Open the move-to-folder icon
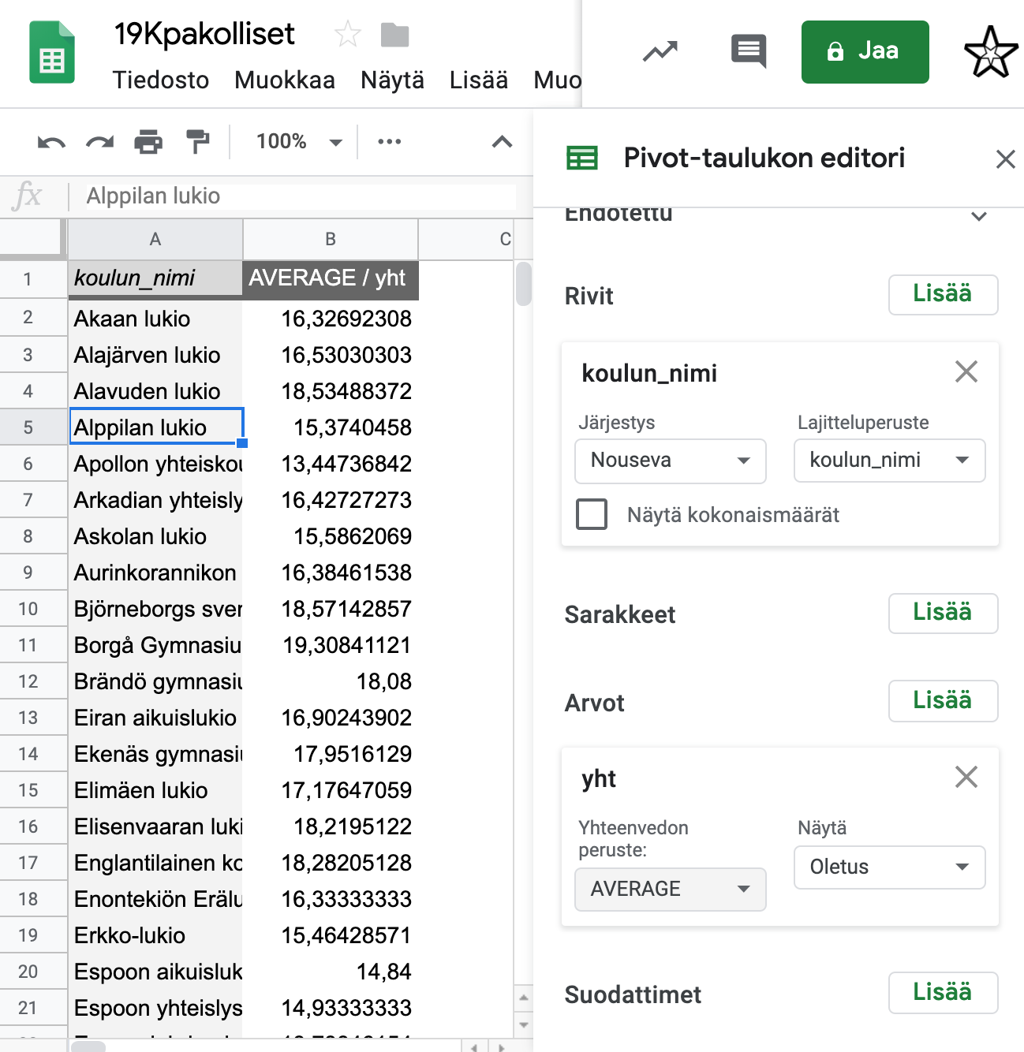1024x1052 pixels. pyautogui.click(x=394, y=35)
